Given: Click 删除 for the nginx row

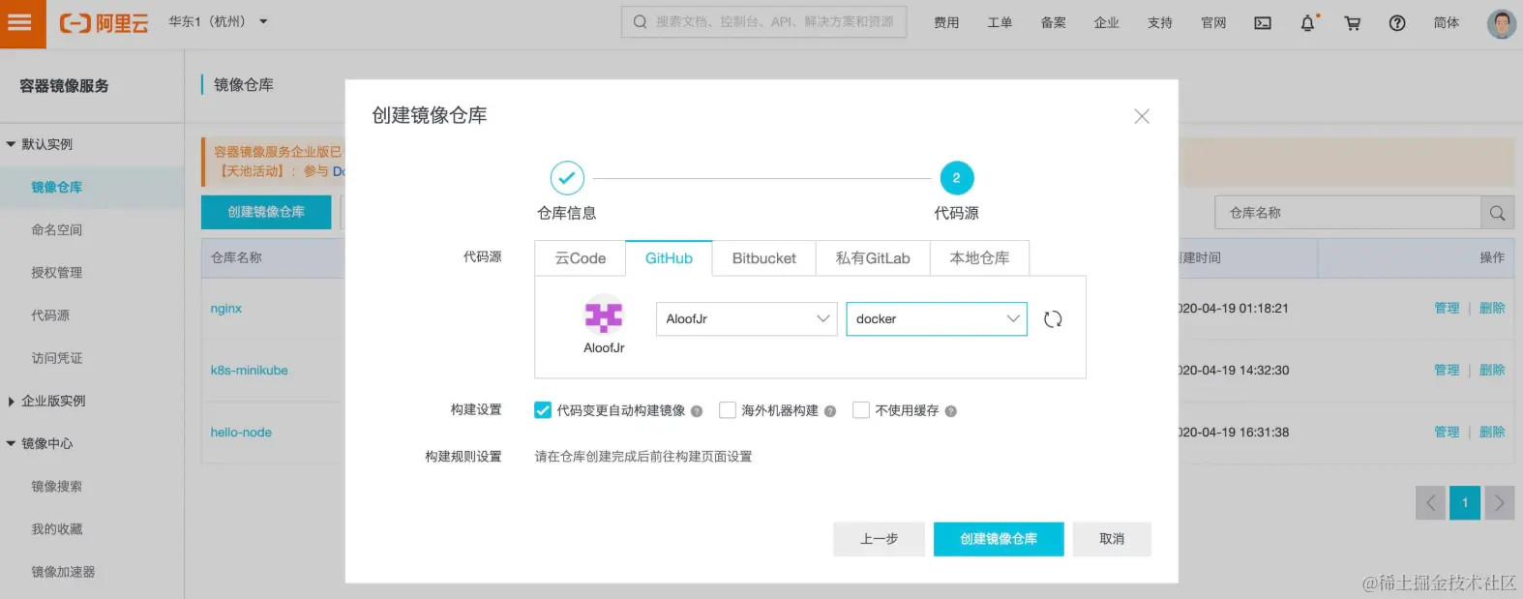Looking at the screenshot, I should [1492, 309].
